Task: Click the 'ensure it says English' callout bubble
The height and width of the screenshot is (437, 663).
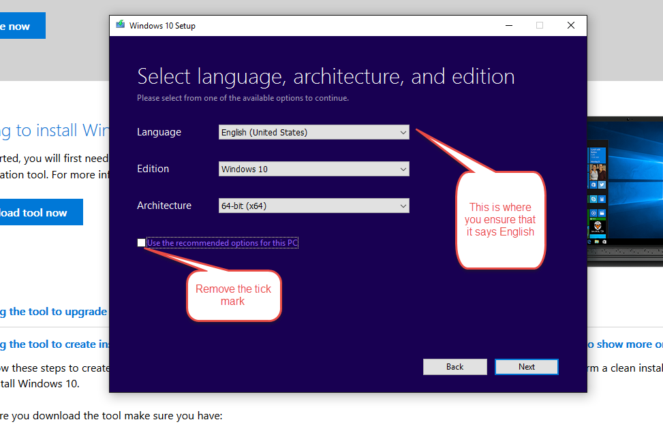Action: click(500, 219)
